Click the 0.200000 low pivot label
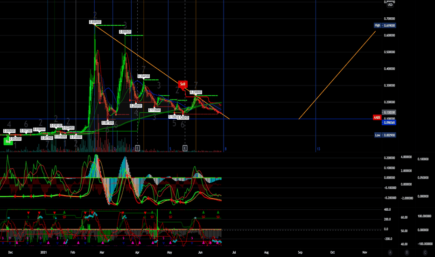Viewport: 435px width, 257px height. (x=136, y=106)
